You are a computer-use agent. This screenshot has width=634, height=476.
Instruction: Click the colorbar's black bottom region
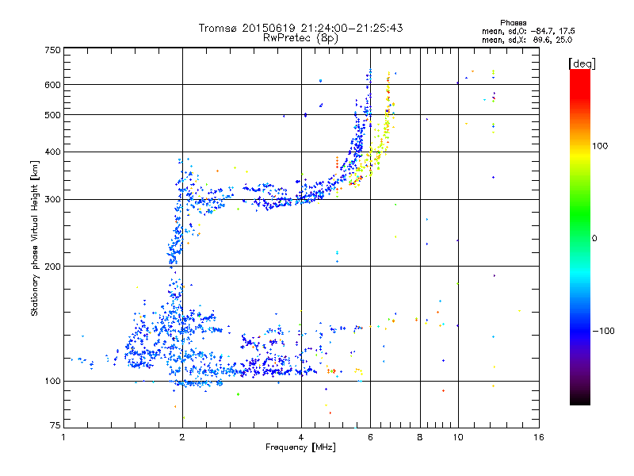(x=580, y=399)
